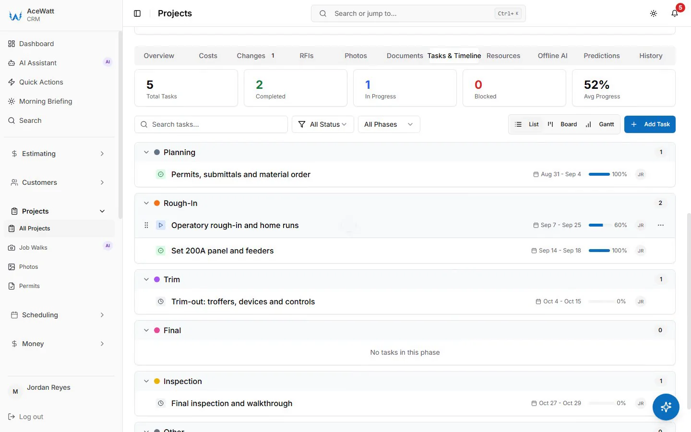This screenshot has height=432, width=691.
Task: Open Dashboard from the sidebar
Action: [x=60, y=44]
